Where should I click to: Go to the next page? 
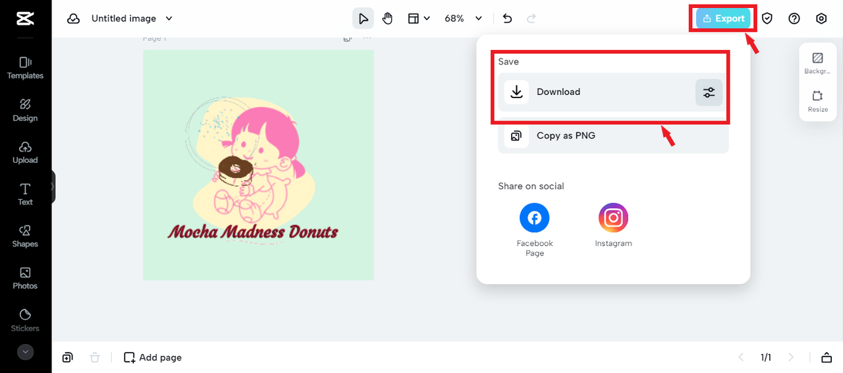coord(791,357)
